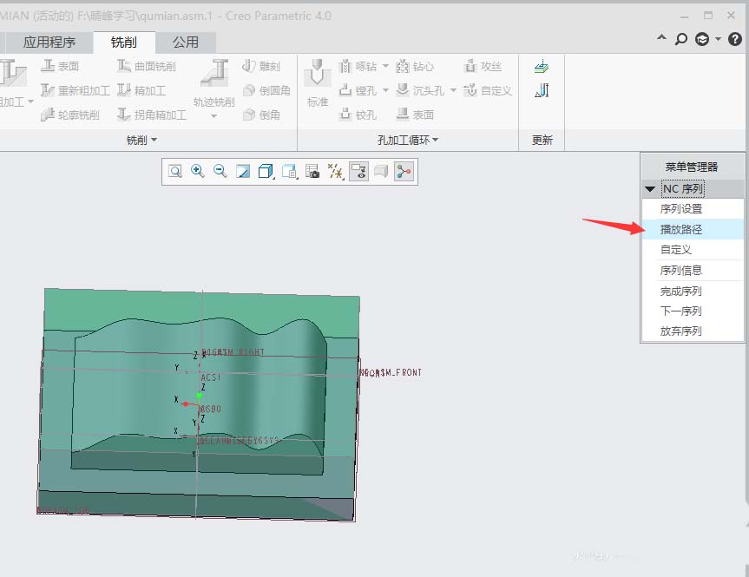
Task: Select 沉头孔 countersink tool
Action: coord(420,90)
